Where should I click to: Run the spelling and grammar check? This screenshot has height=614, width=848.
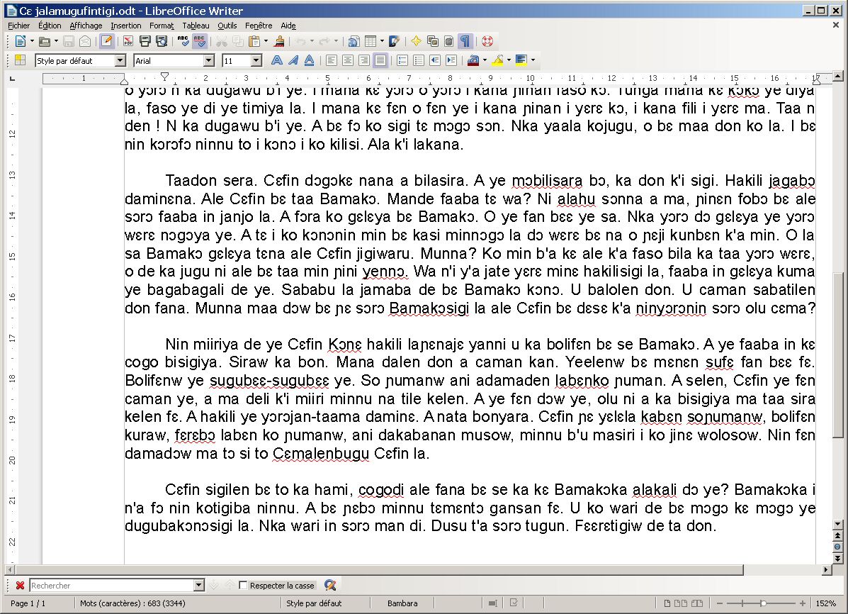pos(183,41)
